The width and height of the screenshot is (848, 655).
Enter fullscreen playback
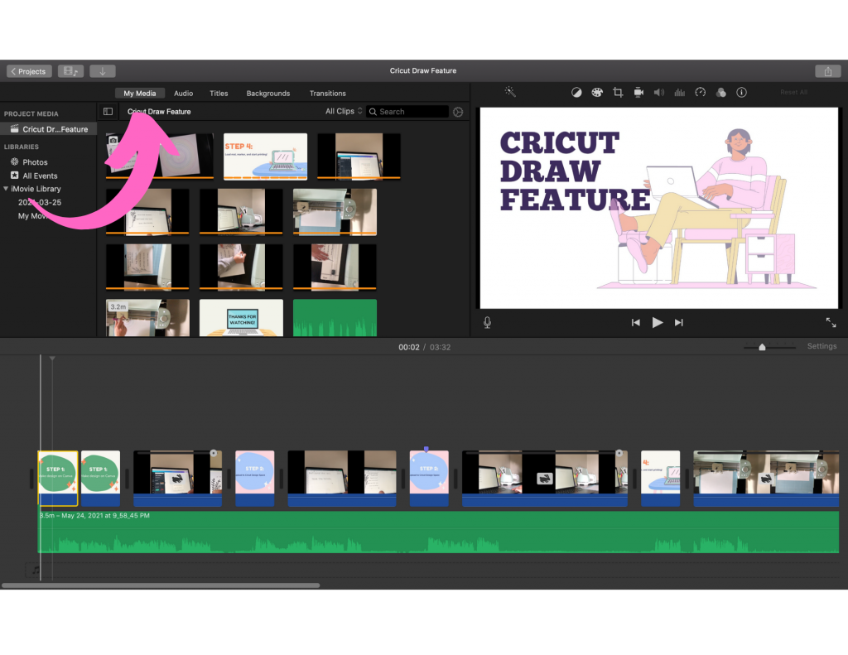831,322
